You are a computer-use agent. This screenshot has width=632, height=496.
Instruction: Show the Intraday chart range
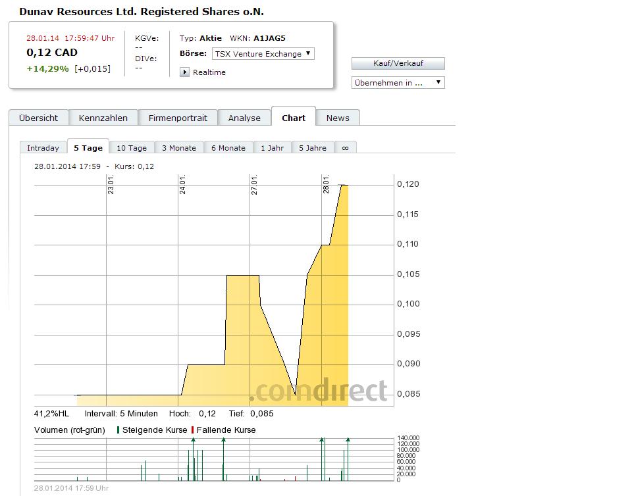[x=43, y=148]
